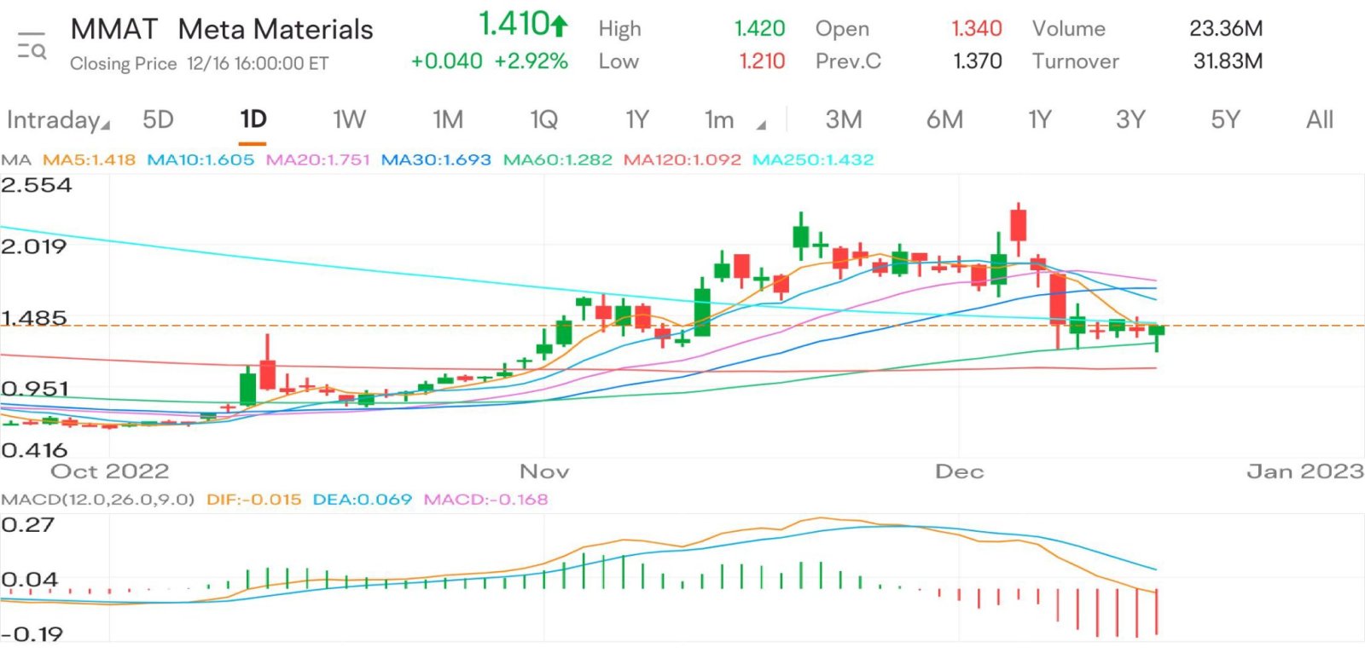Click the DIF:-0.015 value label
The width and height of the screenshot is (1365, 653).
[253, 500]
